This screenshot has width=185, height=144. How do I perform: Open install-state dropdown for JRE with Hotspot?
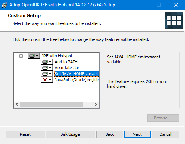34,56
